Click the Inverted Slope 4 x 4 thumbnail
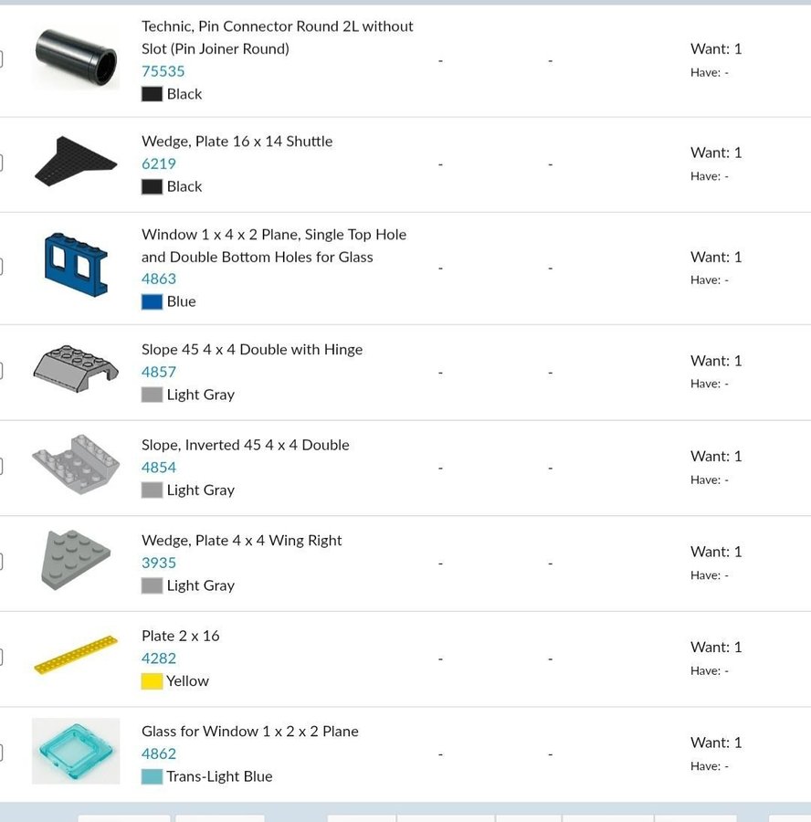The image size is (811, 822). tap(76, 465)
